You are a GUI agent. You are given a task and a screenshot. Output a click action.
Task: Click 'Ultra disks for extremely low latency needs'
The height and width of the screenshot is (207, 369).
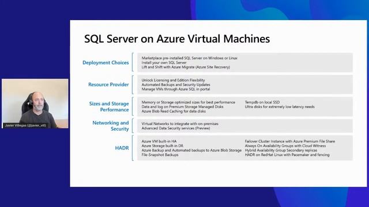280,107
